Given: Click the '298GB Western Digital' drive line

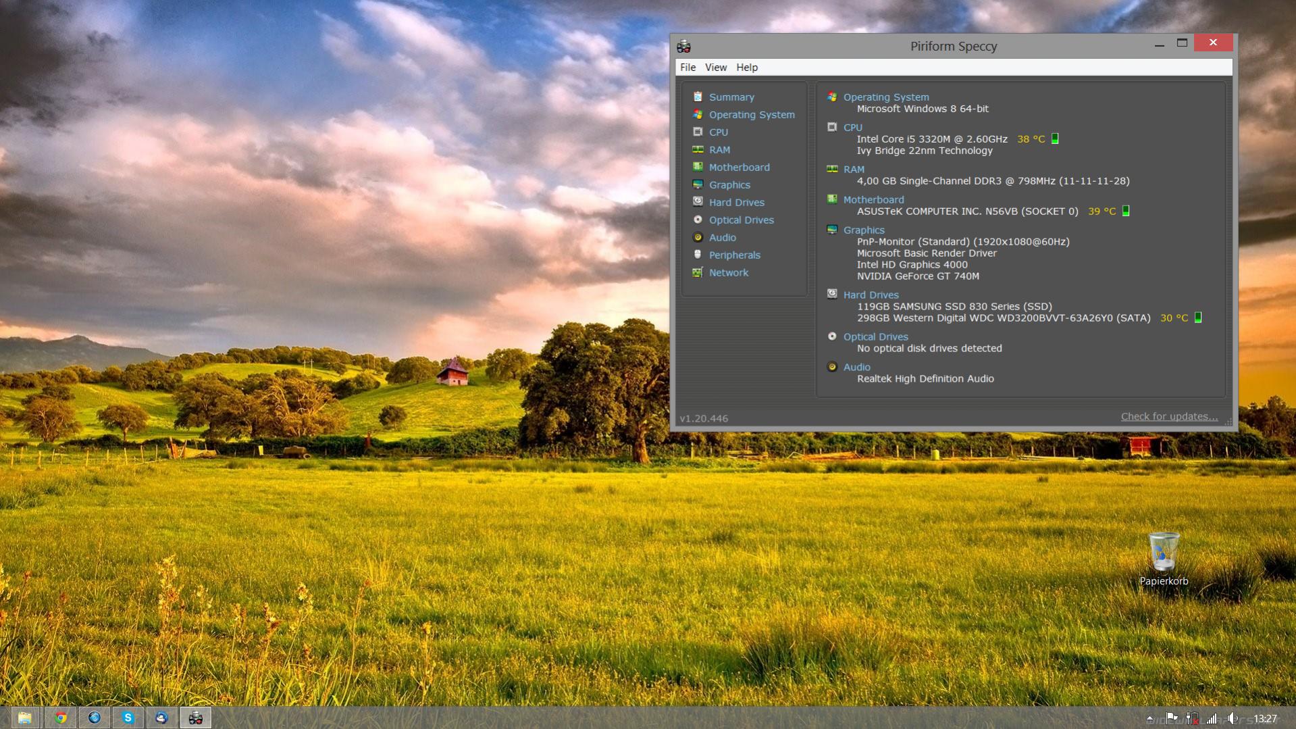Looking at the screenshot, I should pyautogui.click(x=1004, y=318).
